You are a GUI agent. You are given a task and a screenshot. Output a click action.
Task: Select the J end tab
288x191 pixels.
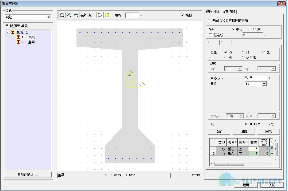(x=226, y=43)
